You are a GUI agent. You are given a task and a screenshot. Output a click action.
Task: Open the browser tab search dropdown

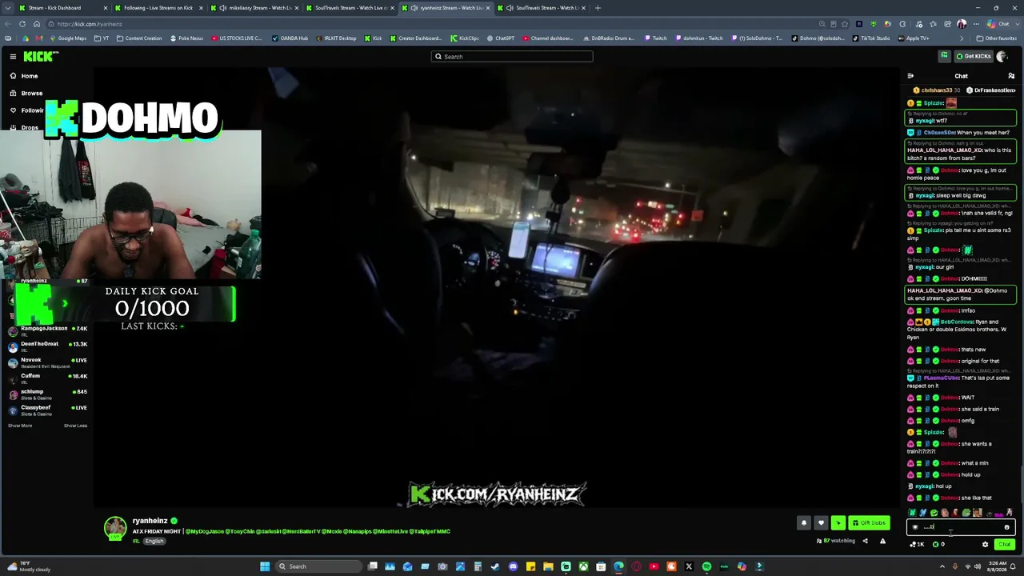[x=8, y=8]
